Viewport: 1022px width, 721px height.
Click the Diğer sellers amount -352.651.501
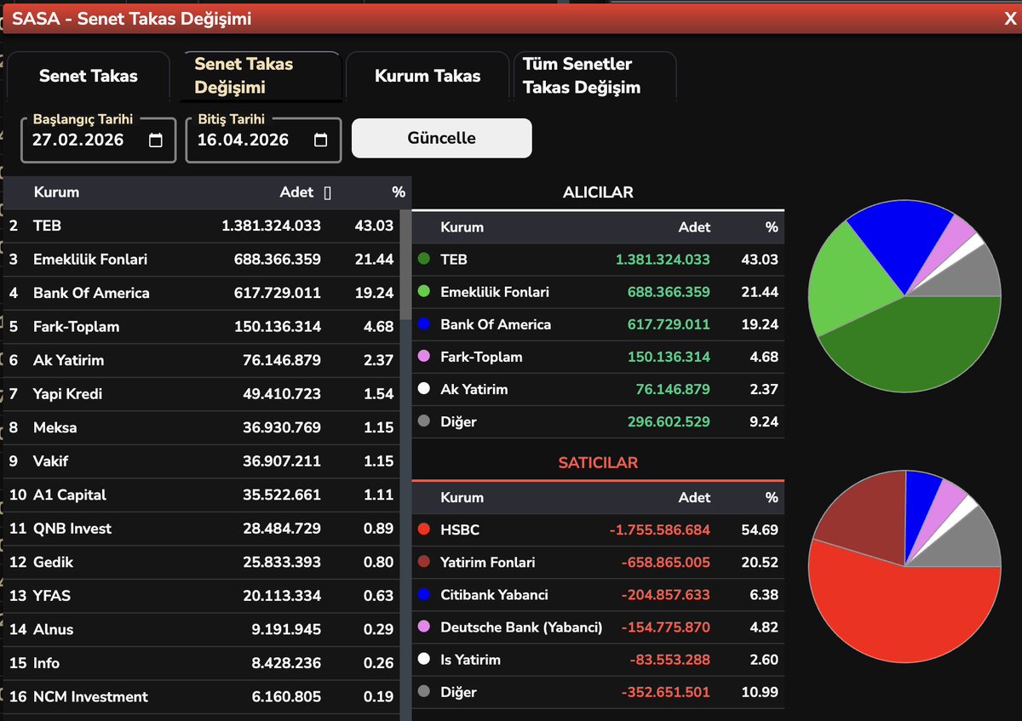(666, 692)
